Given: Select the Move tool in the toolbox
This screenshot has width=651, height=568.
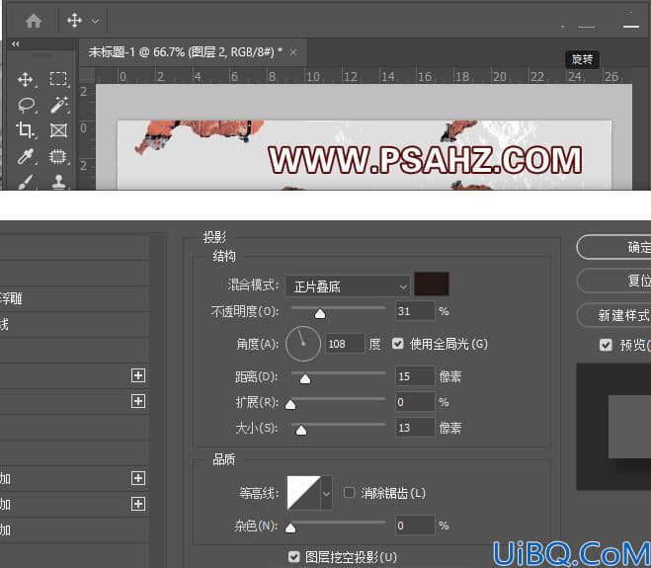Looking at the screenshot, I should pos(26,79).
